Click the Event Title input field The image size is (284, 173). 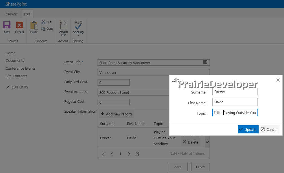tap(154, 63)
